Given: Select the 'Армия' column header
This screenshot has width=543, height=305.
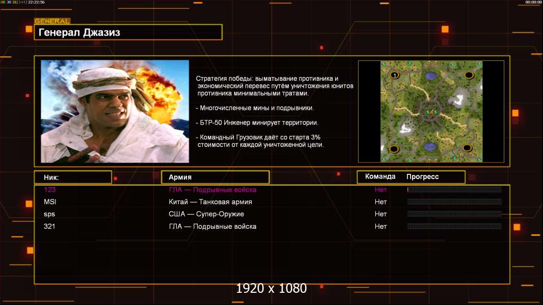Looking at the screenshot, I should 215,177.
